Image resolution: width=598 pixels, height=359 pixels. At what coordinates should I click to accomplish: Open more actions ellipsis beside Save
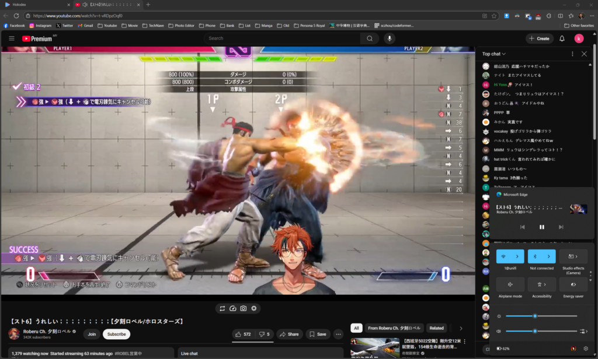click(x=338, y=335)
